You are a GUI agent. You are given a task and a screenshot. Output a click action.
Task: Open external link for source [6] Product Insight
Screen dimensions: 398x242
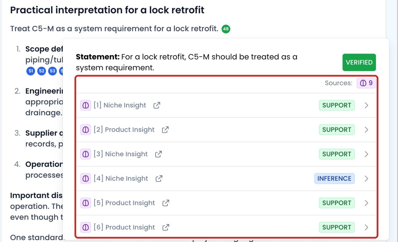(166, 227)
